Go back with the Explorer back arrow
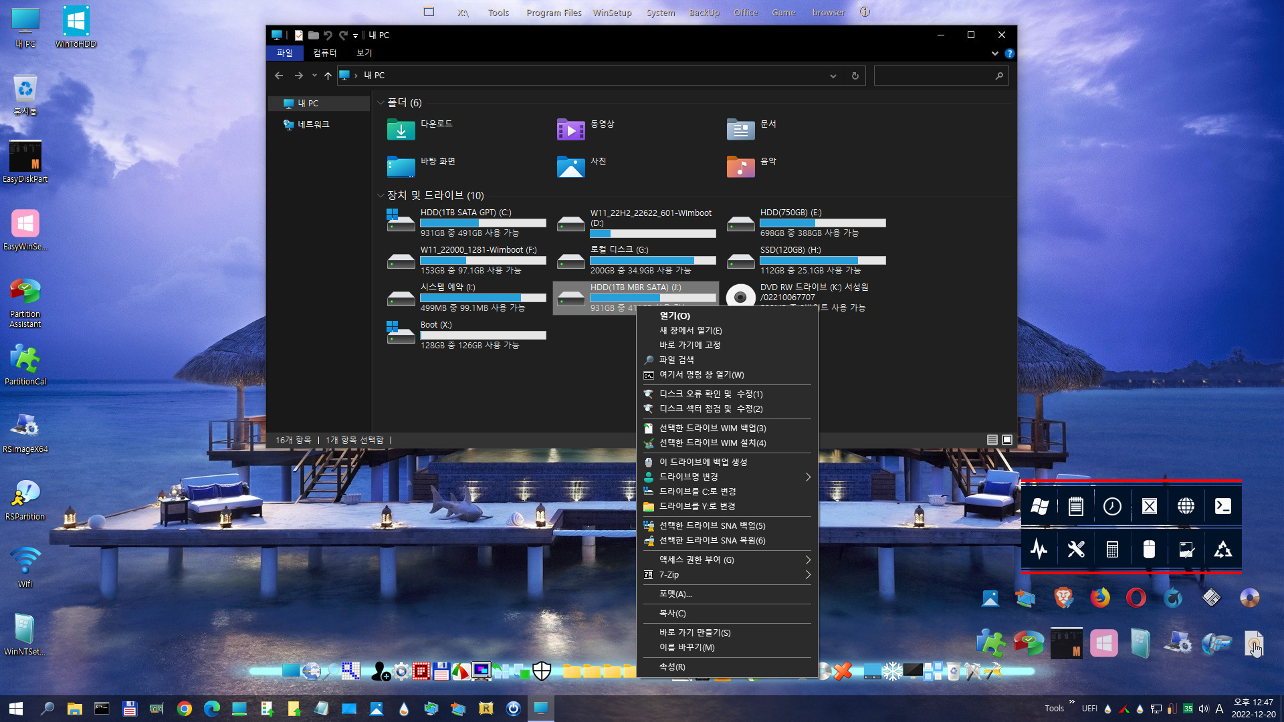Image resolution: width=1284 pixels, height=722 pixels. point(279,76)
